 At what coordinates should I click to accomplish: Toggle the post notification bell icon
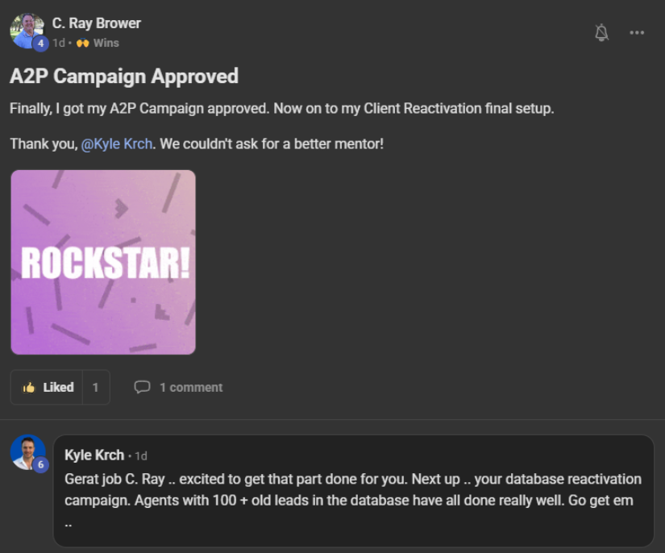click(x=601, y=33)
